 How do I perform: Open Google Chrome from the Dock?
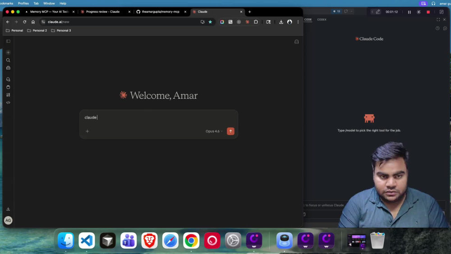[x=191, y=240]
